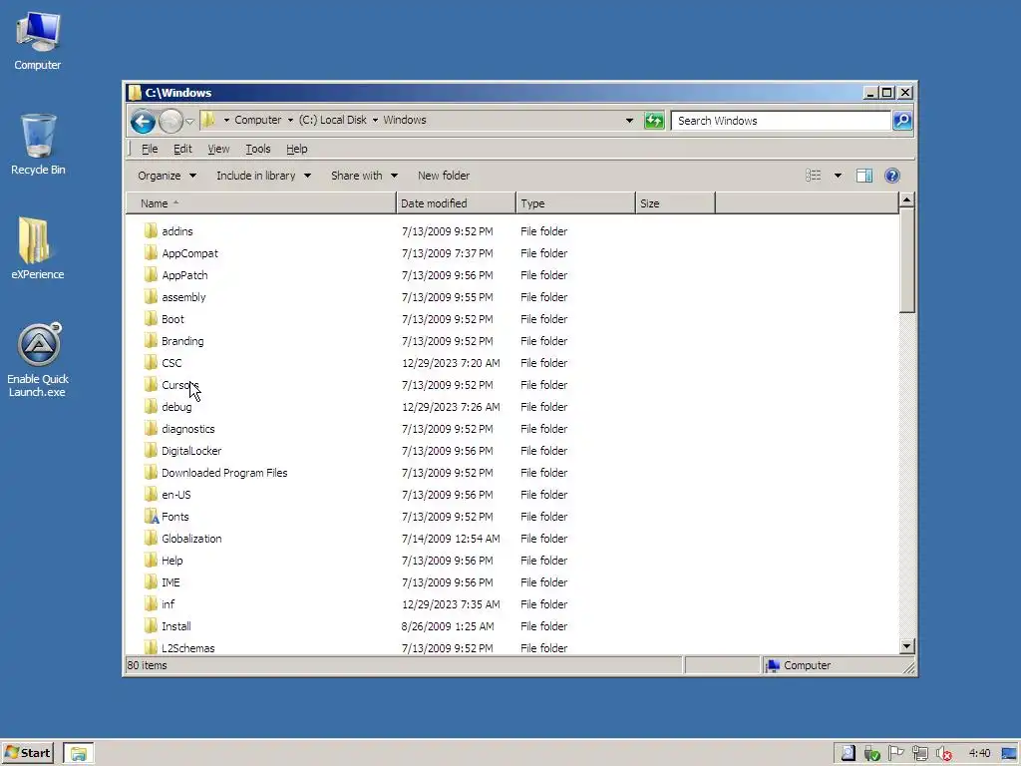The height and width of the screenshot is (766, 1021).
Task: Open the Include in library dropdown
Action: coord(263,176)
